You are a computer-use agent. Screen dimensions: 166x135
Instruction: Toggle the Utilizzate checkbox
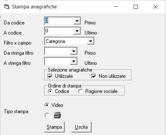coord(50,76)
